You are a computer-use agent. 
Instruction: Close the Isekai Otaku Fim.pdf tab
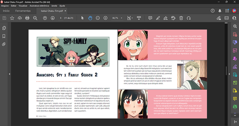[x=65, y=11]
